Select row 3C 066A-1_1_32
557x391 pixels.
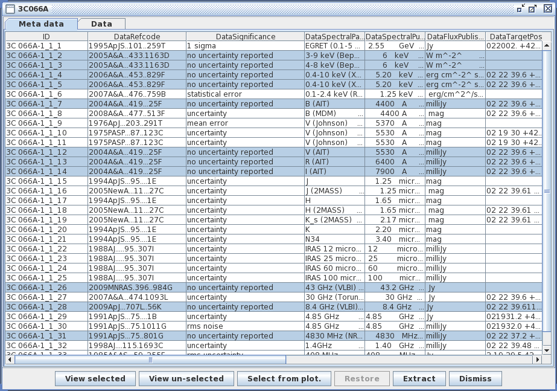point(274,346)
